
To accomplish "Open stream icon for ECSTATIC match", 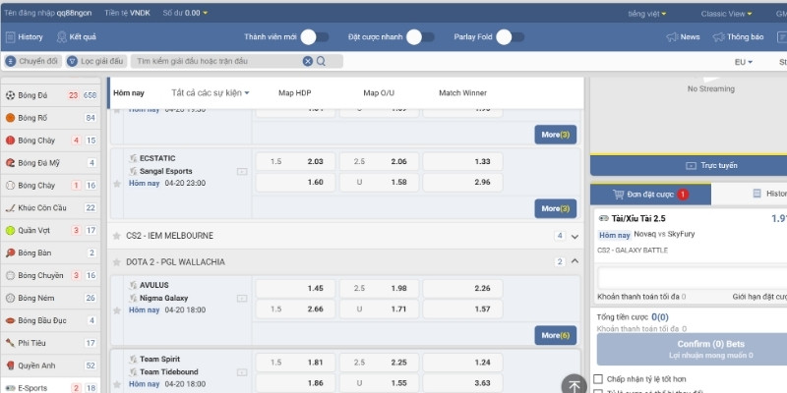I will (x=242, y=171).
